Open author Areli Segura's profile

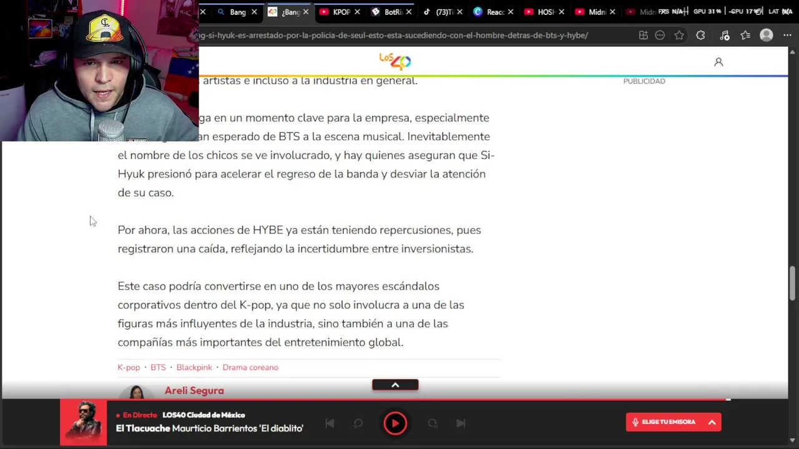click(194, 390)
